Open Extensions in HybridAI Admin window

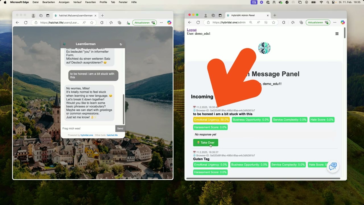pos(284,22)
